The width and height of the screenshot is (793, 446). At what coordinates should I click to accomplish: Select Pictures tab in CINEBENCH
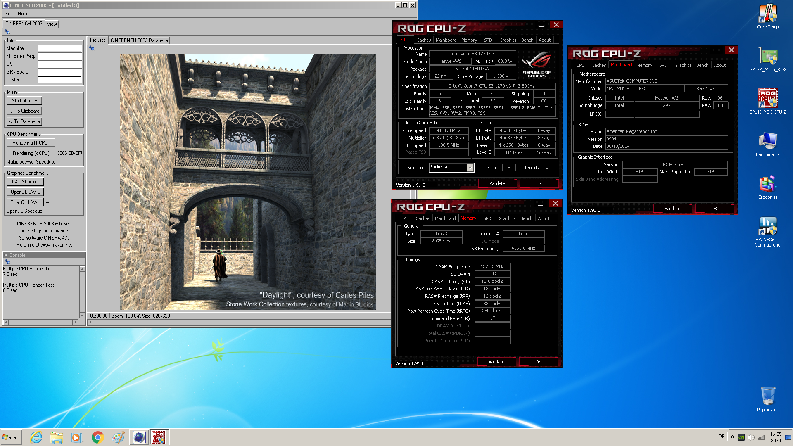(x=98, y=40)
